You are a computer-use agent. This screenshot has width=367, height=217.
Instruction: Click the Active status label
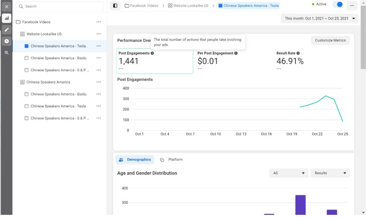321,4
